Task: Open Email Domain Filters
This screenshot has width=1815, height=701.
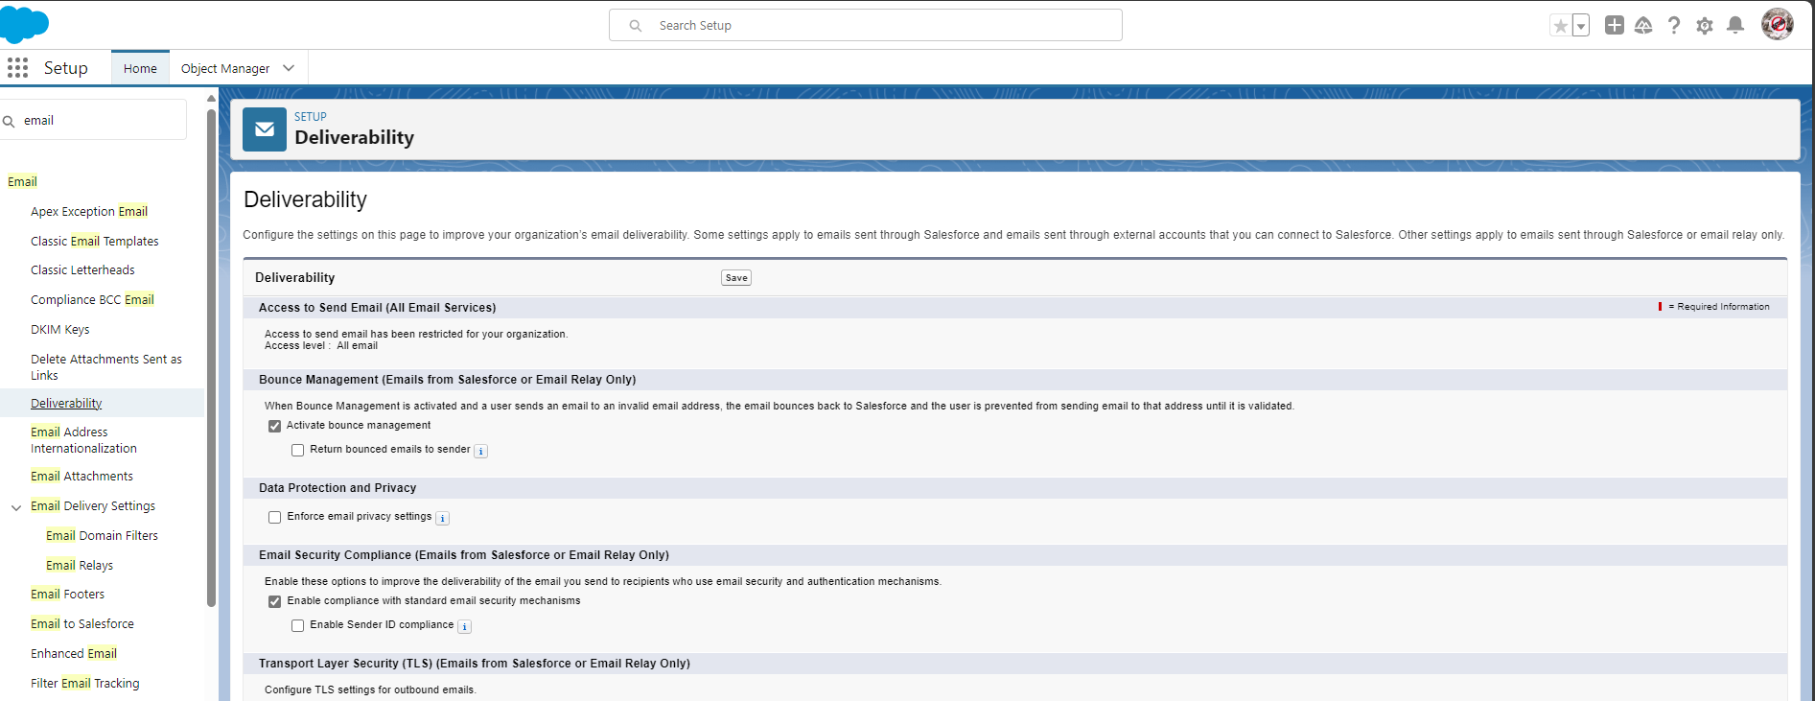Action: pyautogui.click(x=102, y=535)
